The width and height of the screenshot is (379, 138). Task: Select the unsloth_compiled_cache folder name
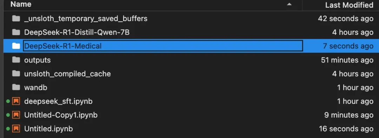[x=67, y=74]
